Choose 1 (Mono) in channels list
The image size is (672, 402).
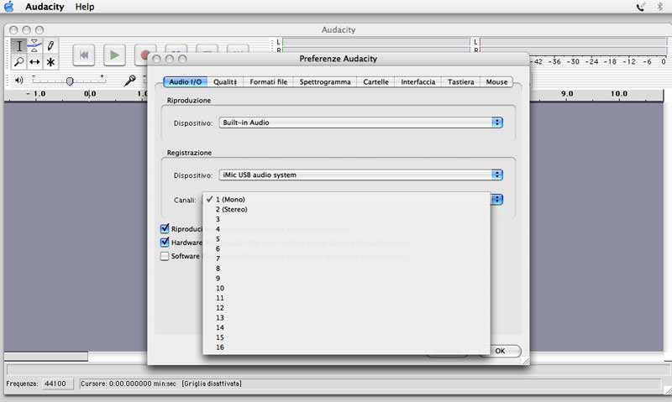click(x=346, y=200)
